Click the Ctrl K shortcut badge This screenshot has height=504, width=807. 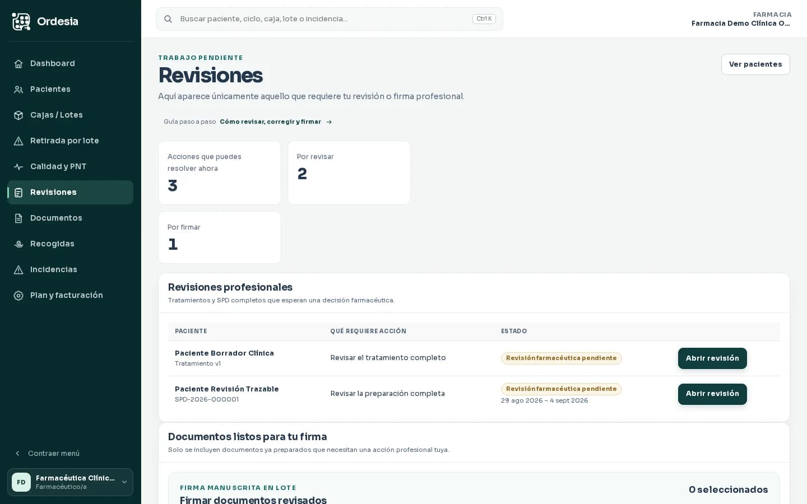tap(484, 19)
